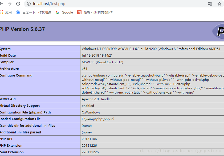224x156 pixels.
Task: Click the Google G bookmark icon
Action: [58, 12]
